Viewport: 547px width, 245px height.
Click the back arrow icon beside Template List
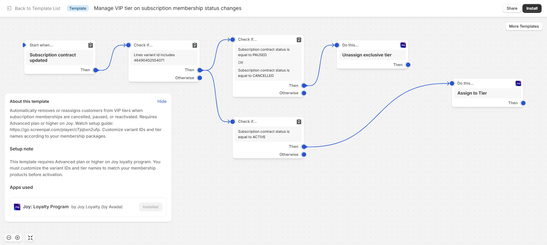(x=9, y=9)
